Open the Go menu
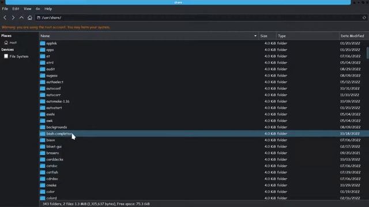This screenshot has height=207, width=369. (38, 9)
